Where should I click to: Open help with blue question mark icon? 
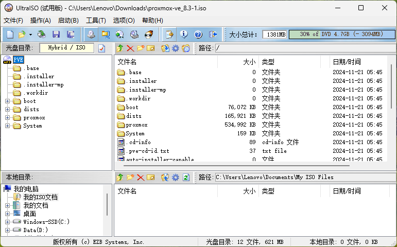pyautogui.click(x=198, y=34)
